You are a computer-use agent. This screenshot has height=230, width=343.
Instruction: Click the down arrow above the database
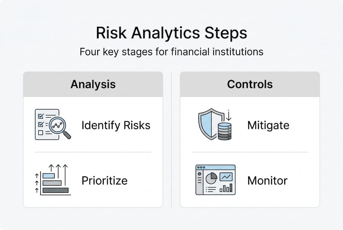(x=230, y=115)
